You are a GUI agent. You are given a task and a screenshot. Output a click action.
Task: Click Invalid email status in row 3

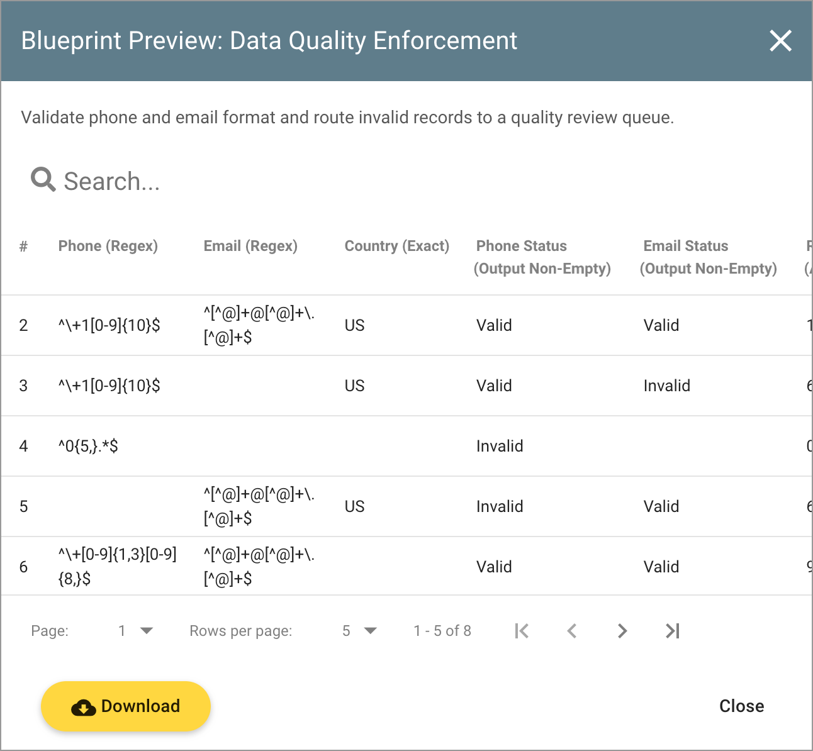(x=667, y=386)
